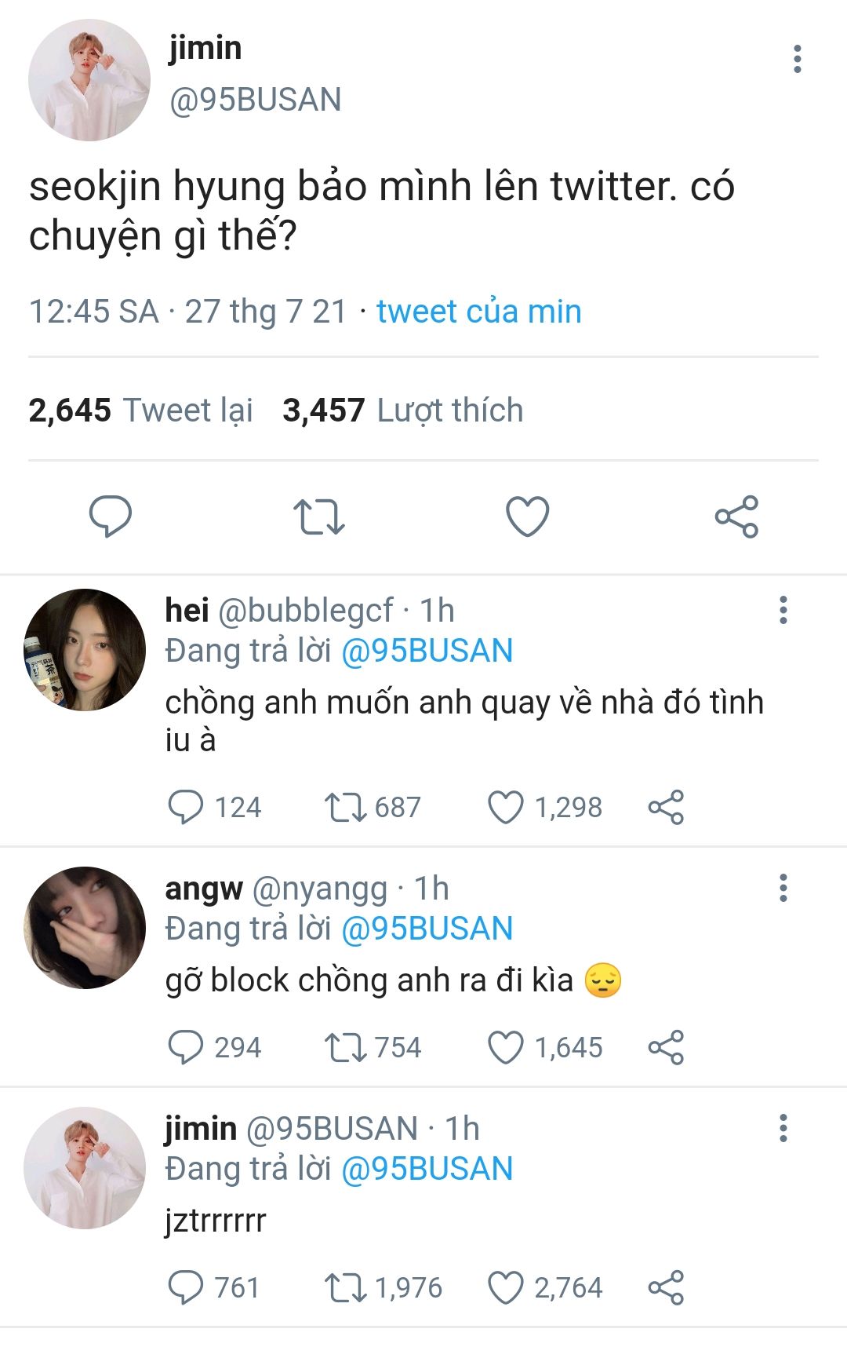Open jimin's avatar on the main tweet
This screenshot has height=1347, width=847.
[89, 80]
